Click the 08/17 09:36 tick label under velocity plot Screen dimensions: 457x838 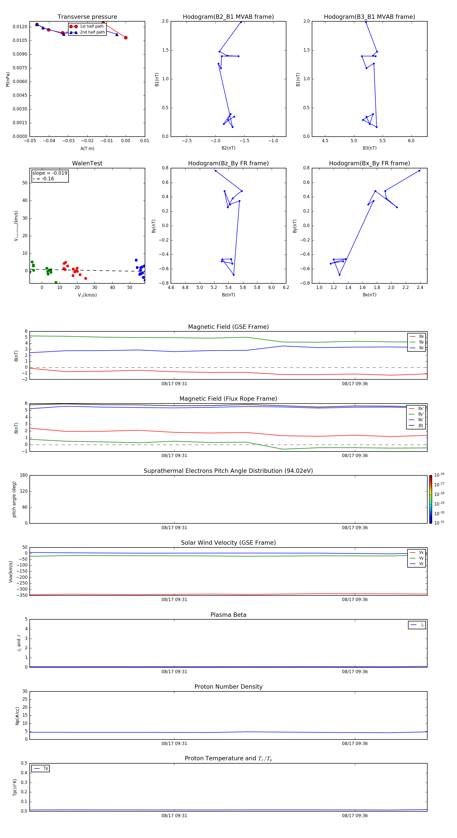click(355, 600)
